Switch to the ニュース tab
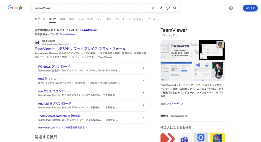This screenshot has height=142, width=261. 120,19
